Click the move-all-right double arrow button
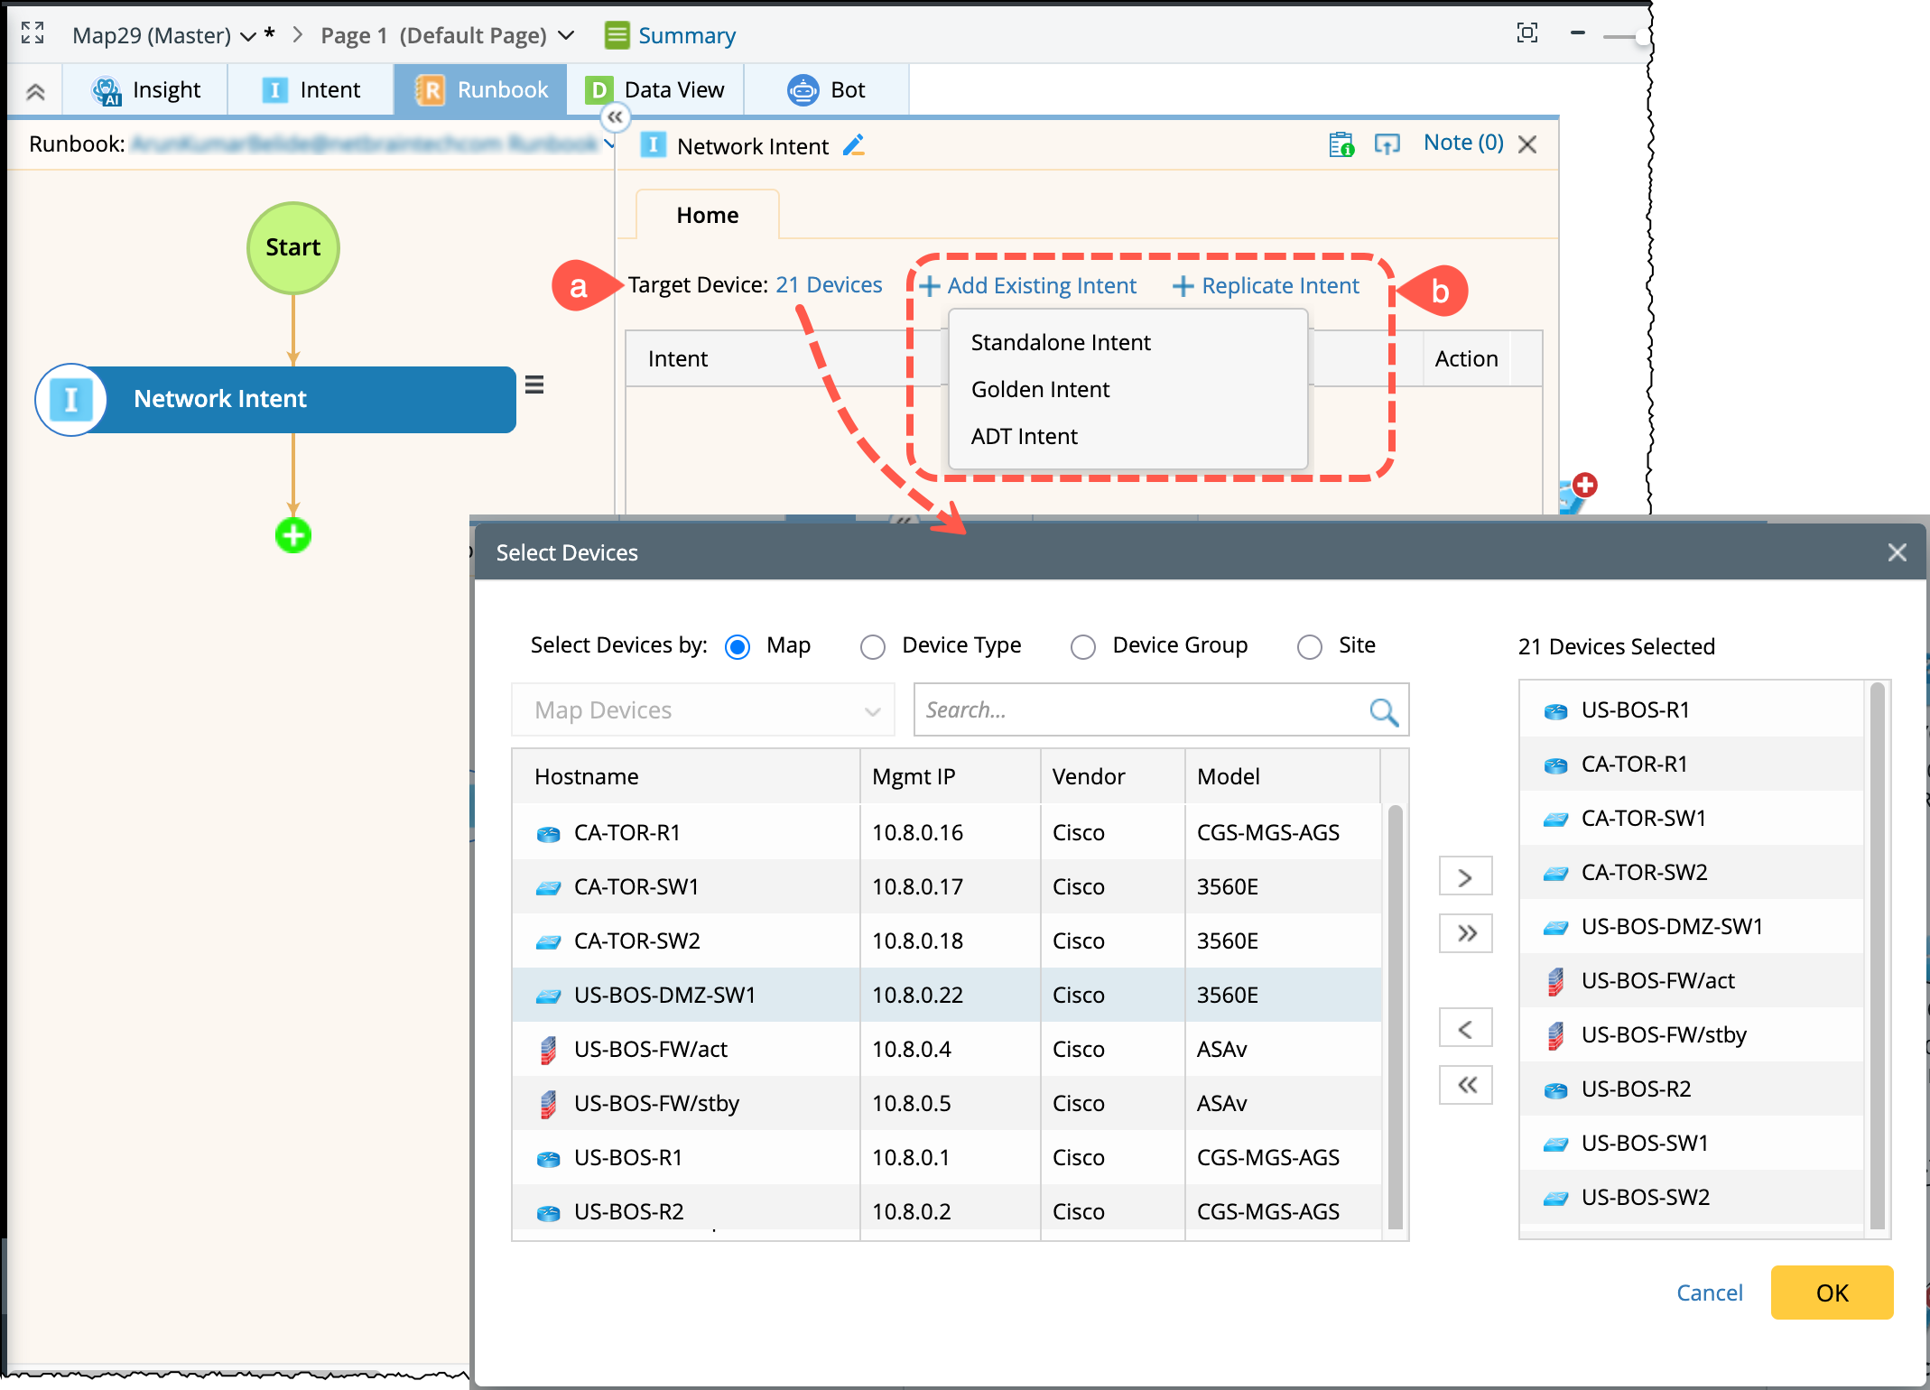This screenshot has width=1930, height=1390. click(1465, 933)
